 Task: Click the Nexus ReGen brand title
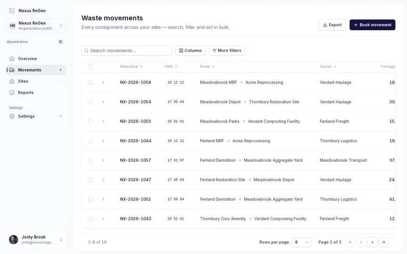[x=32, y=11]
